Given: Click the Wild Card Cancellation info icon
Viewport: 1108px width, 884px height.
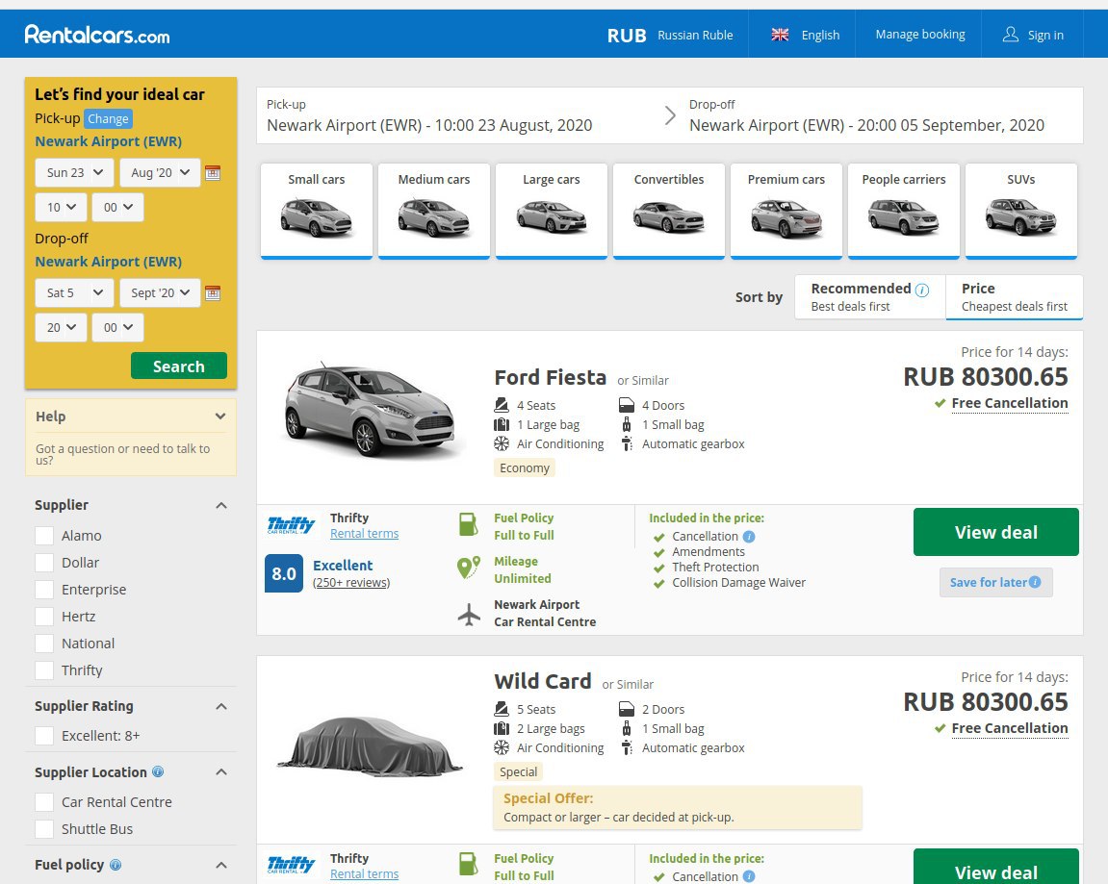Looking at the screenshot, I should 749,876.
